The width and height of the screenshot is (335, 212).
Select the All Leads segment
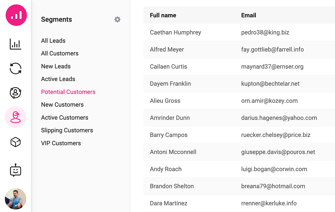[53, 41]
